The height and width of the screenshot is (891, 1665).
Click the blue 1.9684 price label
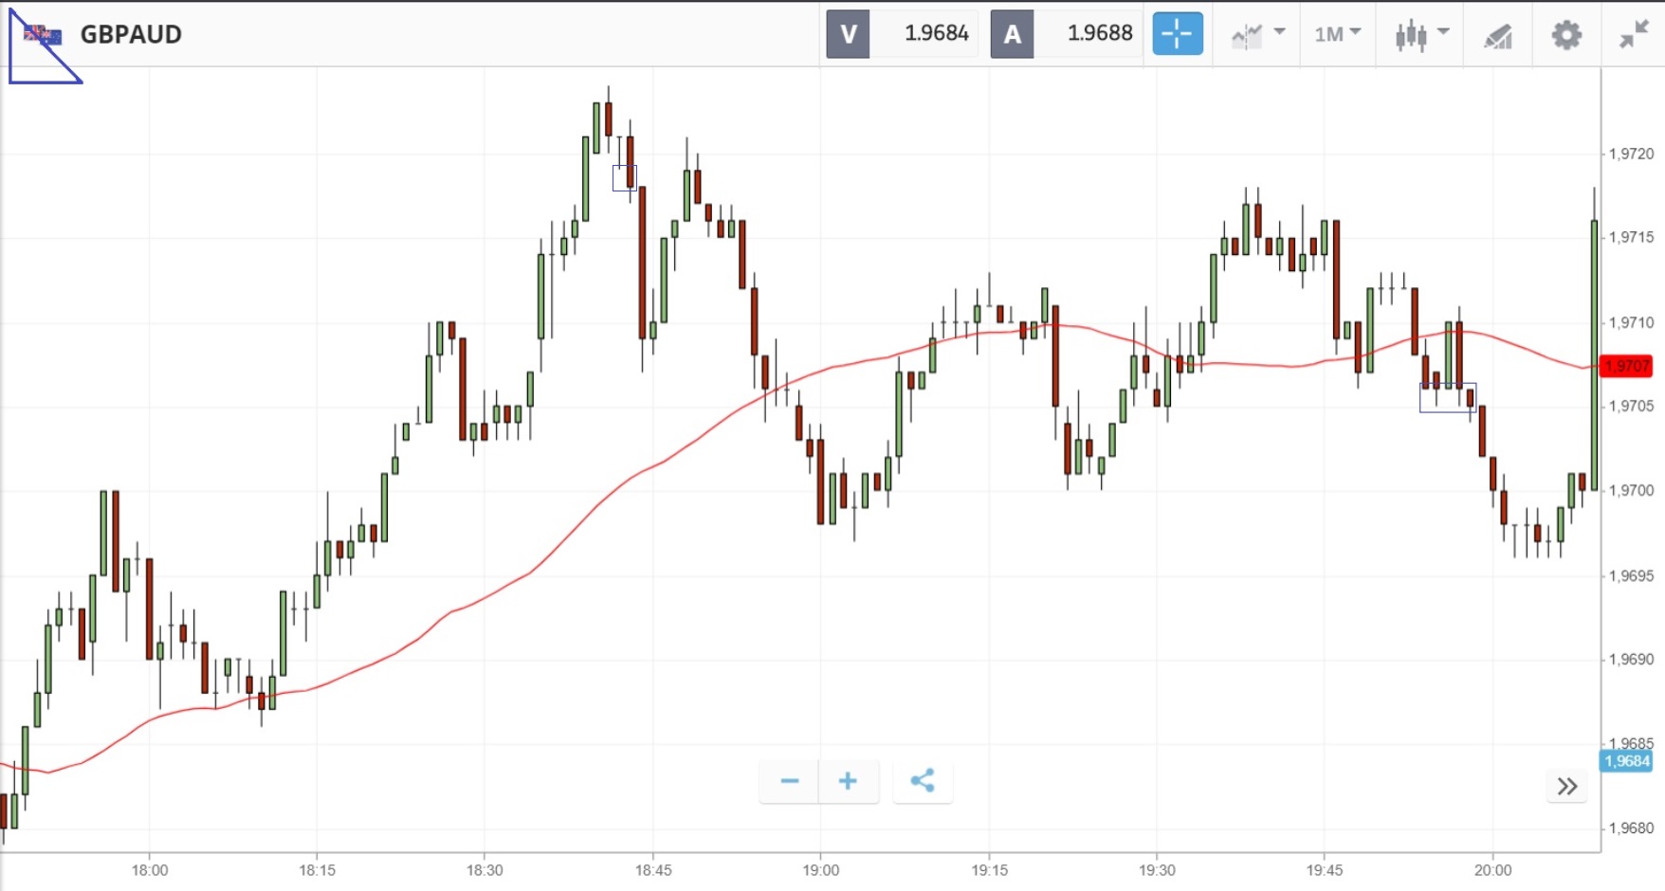[x=1625, y=761]
